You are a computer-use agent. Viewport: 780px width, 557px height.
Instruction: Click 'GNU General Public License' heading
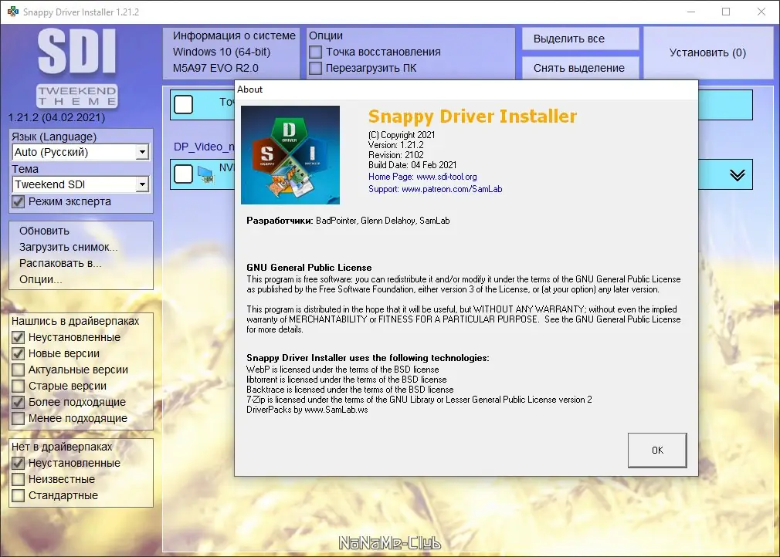point(309,268)
